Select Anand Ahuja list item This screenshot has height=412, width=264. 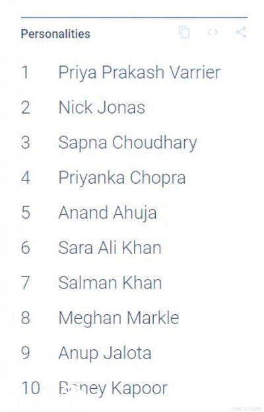coord(108,212)
